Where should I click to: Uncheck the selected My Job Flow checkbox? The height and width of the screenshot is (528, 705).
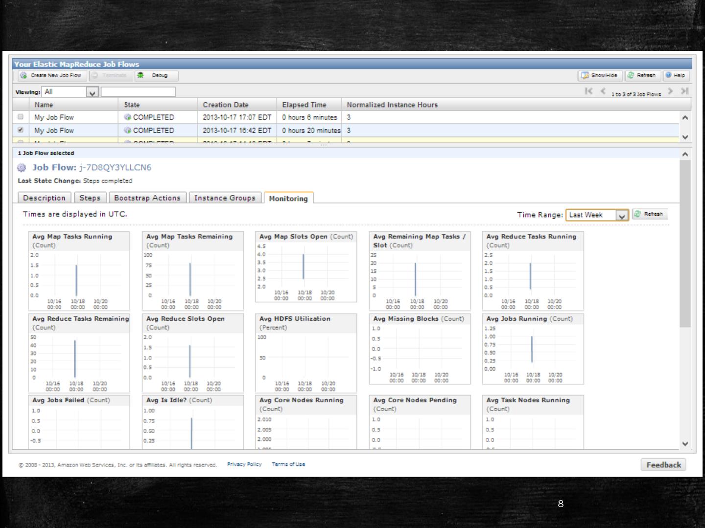click(21, 131)
